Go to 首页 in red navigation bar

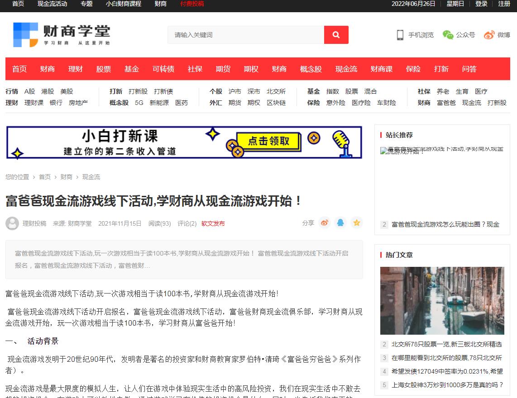[19, 69]
